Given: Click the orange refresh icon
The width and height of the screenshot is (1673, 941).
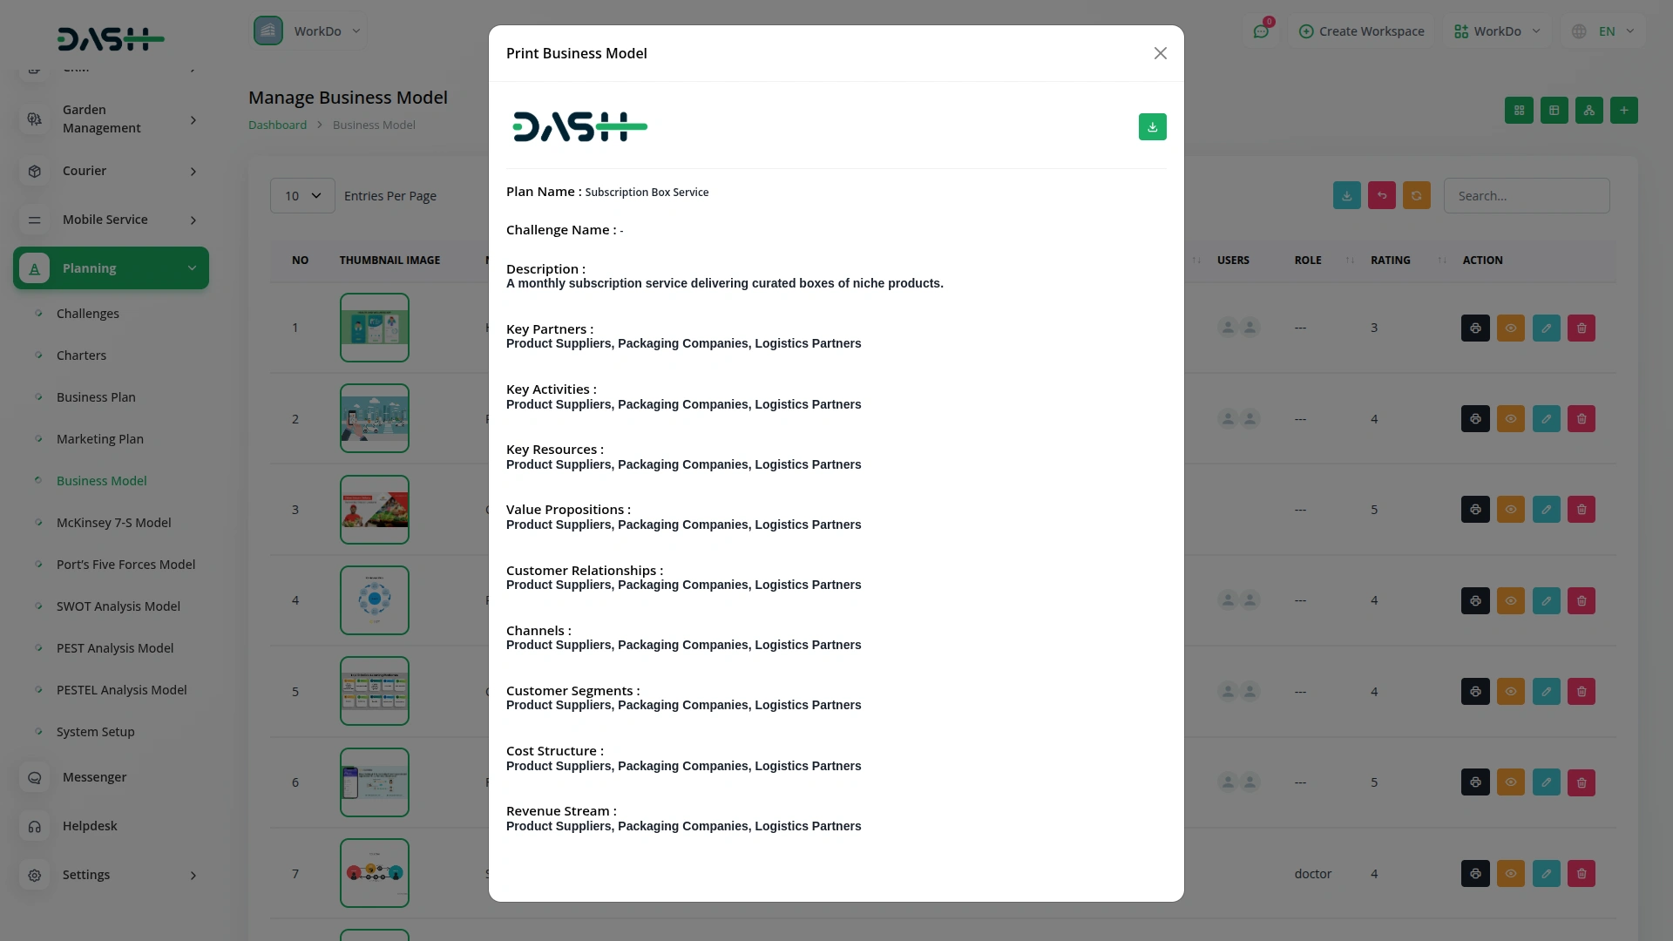Looking at the screenshot, I should (x=1416, y=196).
